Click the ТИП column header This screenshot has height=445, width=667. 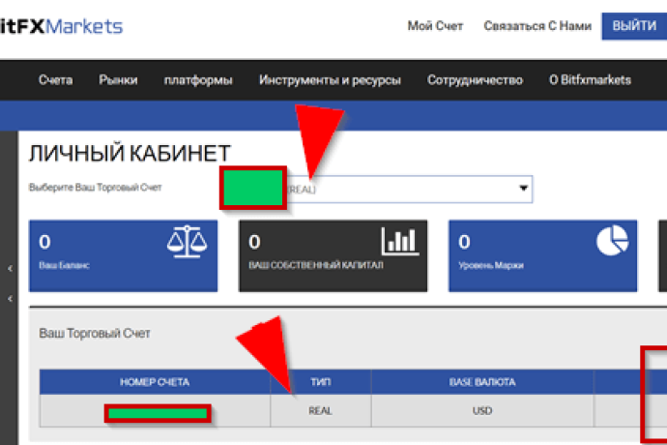click(321, 382)
